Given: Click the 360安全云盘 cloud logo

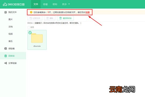Looking at the screenshot, I should point(14,4).
